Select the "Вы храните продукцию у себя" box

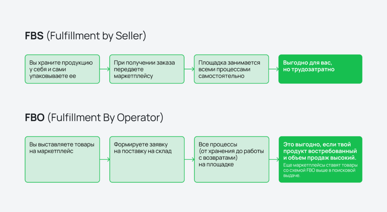(62, 69)
